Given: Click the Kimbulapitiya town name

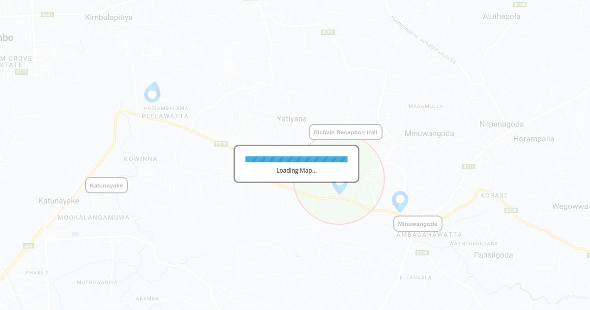Looking at the screenshot, I should 109,17.
